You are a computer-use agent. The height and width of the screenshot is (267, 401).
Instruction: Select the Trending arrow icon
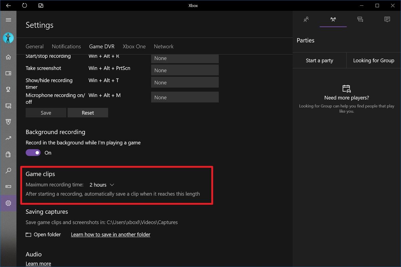pos(8,138)
